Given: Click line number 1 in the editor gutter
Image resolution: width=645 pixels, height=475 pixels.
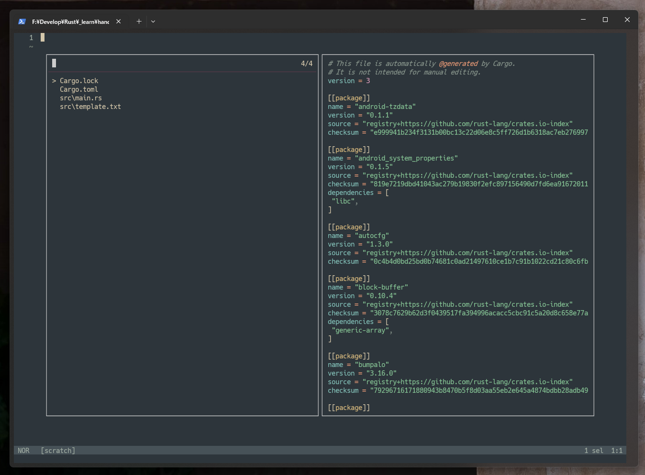Looking at the screenshot, I should 31,37.
